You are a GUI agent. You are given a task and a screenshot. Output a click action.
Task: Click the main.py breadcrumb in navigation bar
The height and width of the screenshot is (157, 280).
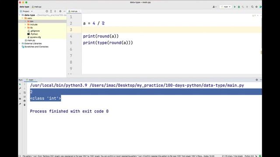coord(37,7)
